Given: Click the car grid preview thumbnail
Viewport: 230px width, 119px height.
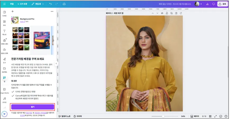Looking at the screenshot, I should click(21, 39).
